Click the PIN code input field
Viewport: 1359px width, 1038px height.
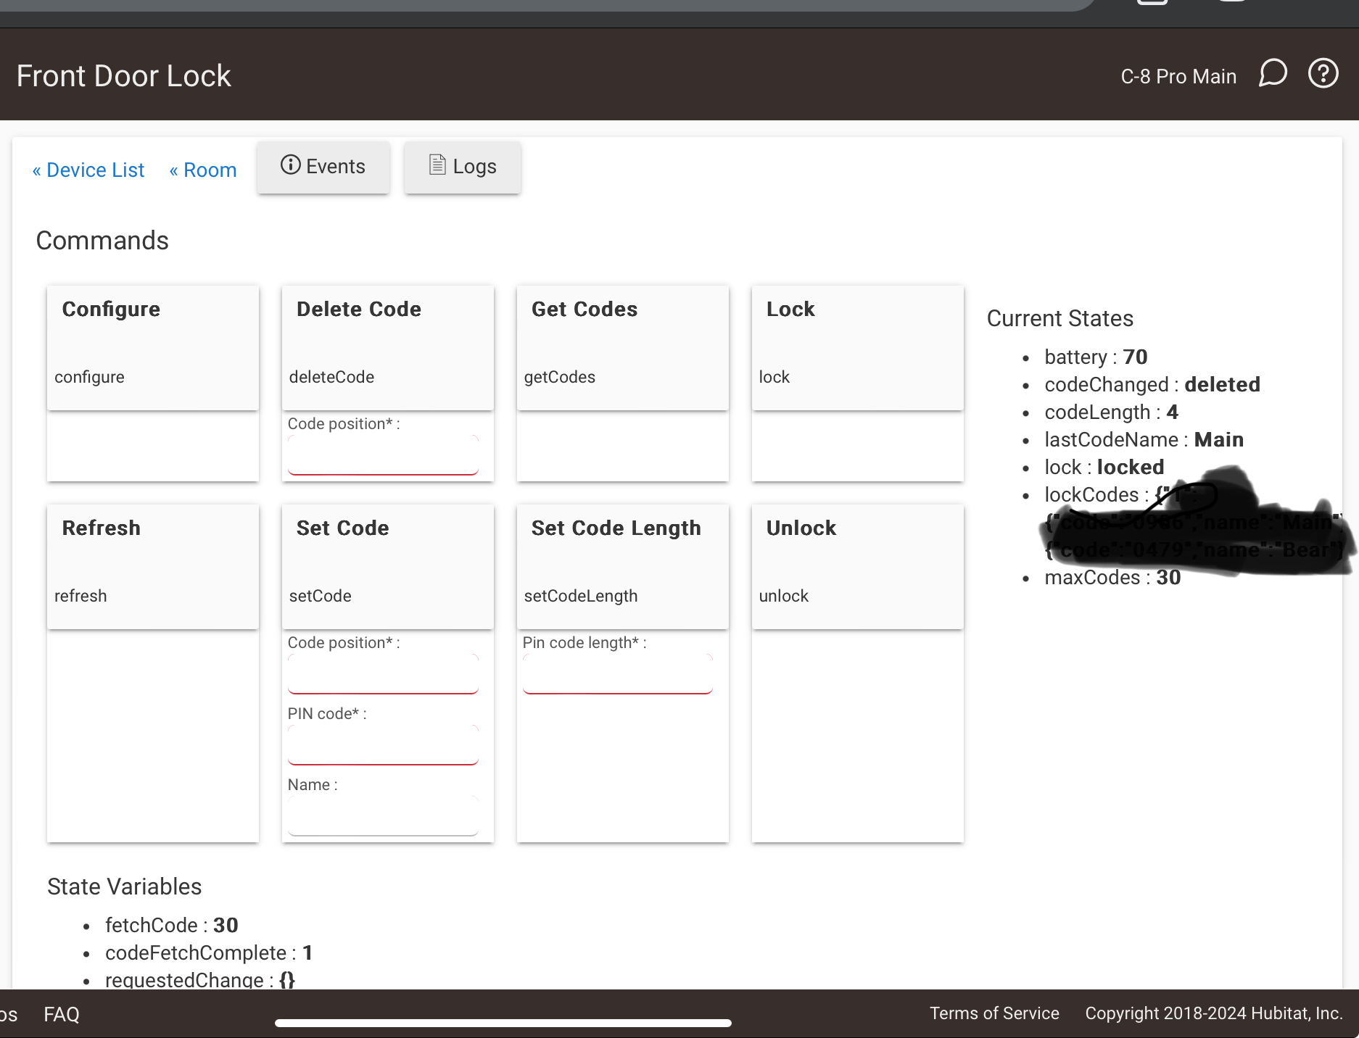pos(383,746)
